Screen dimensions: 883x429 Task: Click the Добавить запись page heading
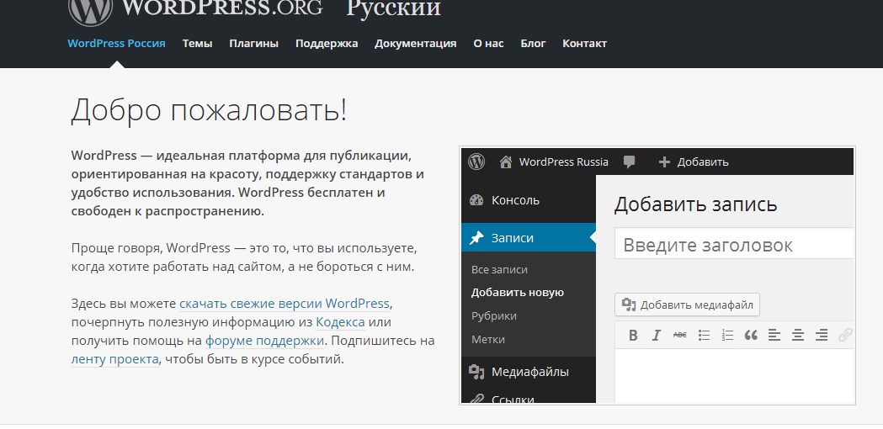tap(695, 204)
